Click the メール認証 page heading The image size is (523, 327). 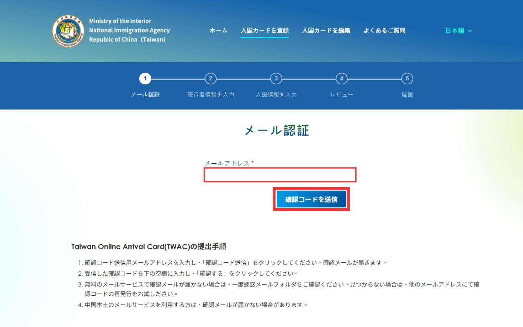[277, 130]
